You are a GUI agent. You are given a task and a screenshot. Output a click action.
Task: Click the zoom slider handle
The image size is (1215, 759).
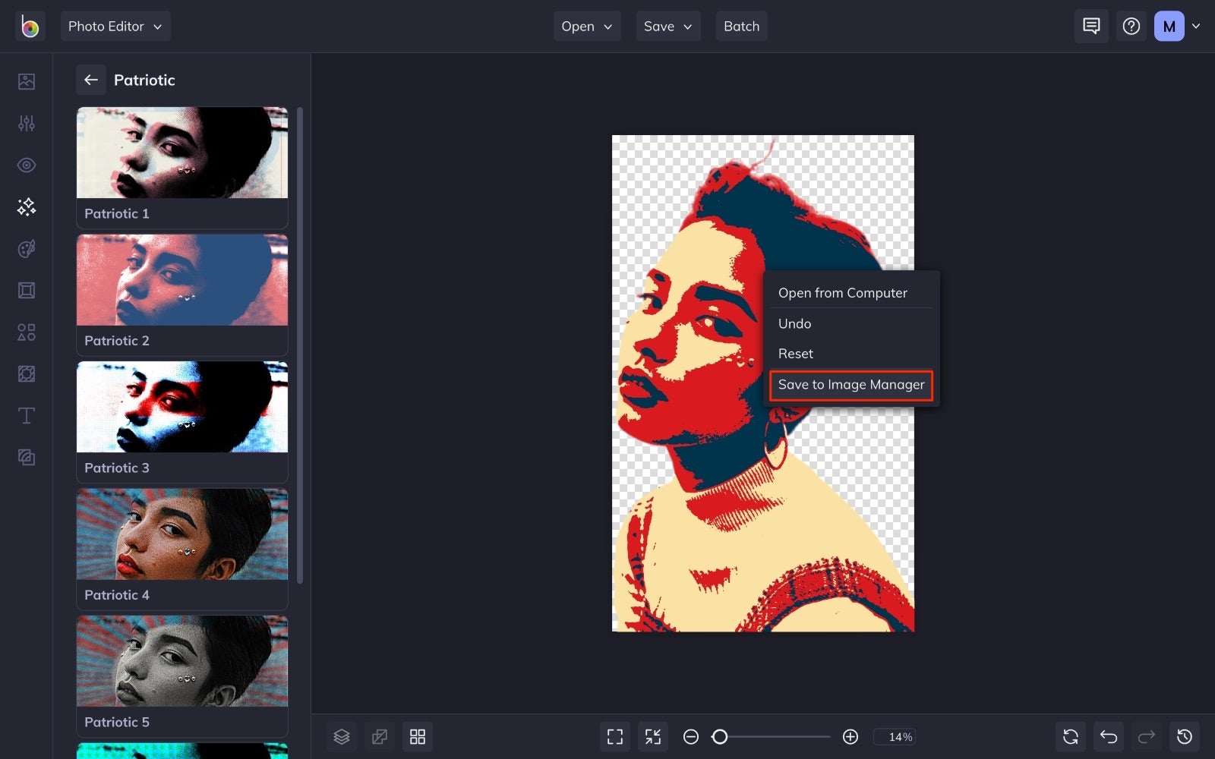point(720,736)
